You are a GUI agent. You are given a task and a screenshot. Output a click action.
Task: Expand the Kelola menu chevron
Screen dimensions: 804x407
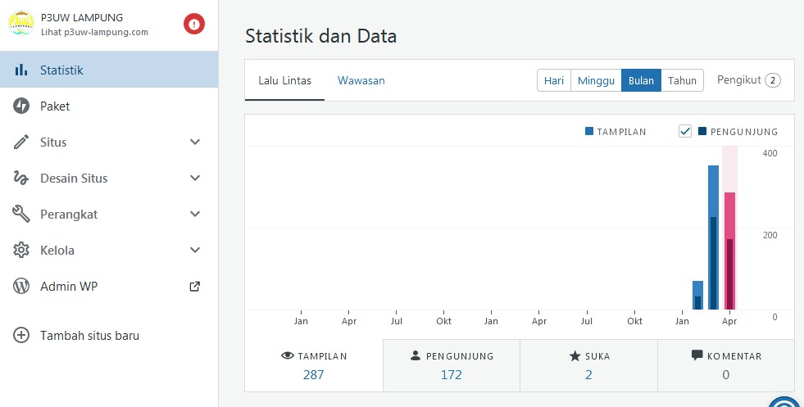(x=195, y=250)
